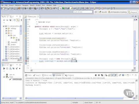Switch to the Error Log tab
Screen dimensions: 139x104
47,75
